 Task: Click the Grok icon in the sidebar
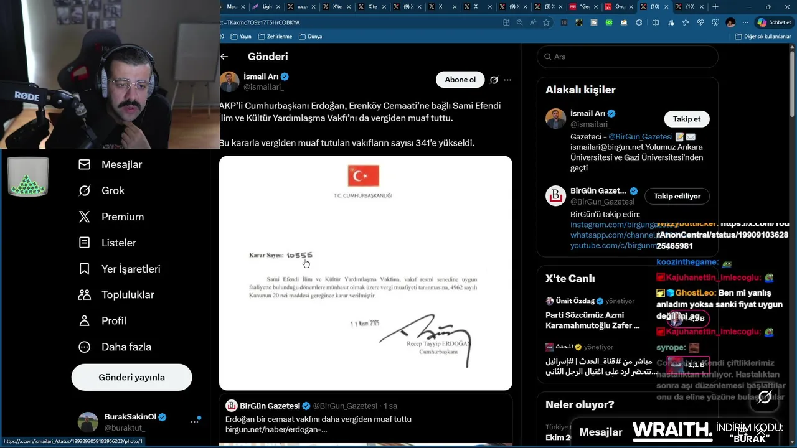coord(85,190)
